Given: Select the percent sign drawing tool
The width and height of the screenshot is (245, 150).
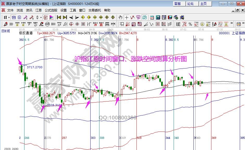Looking at the screenshot, I should click(190, 24).
